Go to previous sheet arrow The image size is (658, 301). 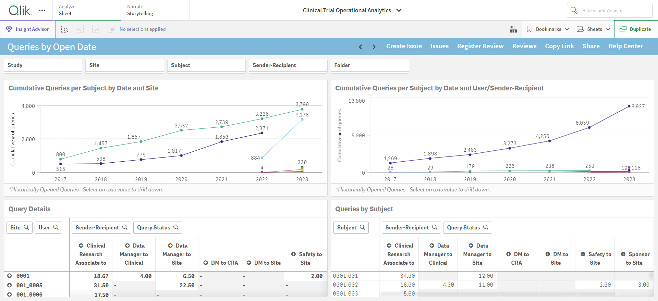(361, 47)
